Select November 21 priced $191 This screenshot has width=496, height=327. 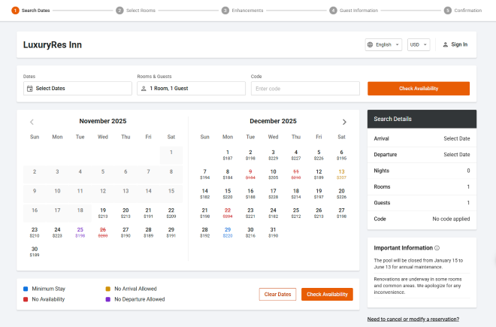pos(148,213)
